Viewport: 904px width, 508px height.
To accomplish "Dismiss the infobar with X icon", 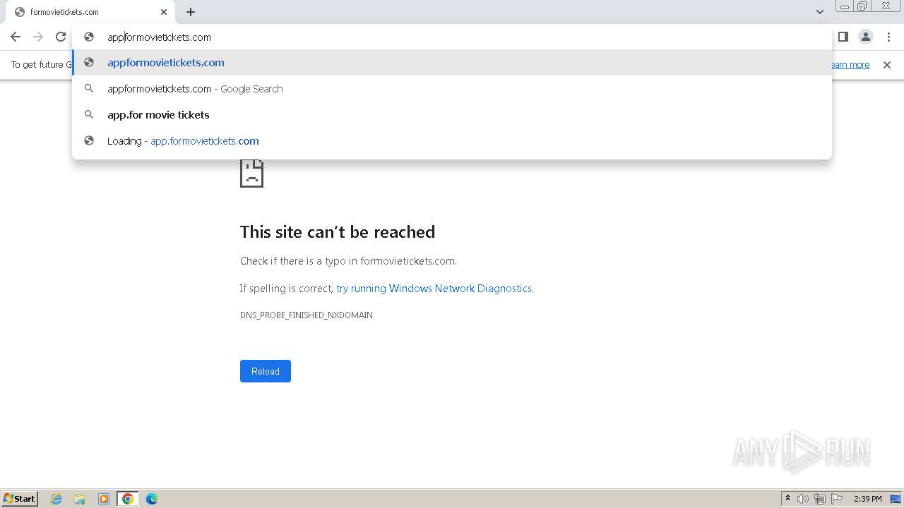I will pyautogui.click(x=887, y=65).
